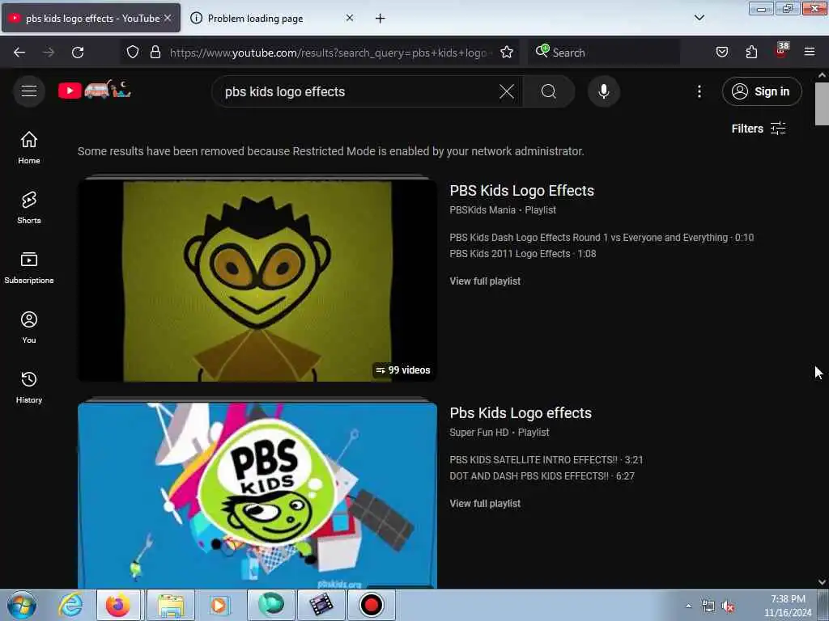The image size is (829, 621).
Task: Launch Internet Explorer from taskbar
Action: [x=70, y=605]
